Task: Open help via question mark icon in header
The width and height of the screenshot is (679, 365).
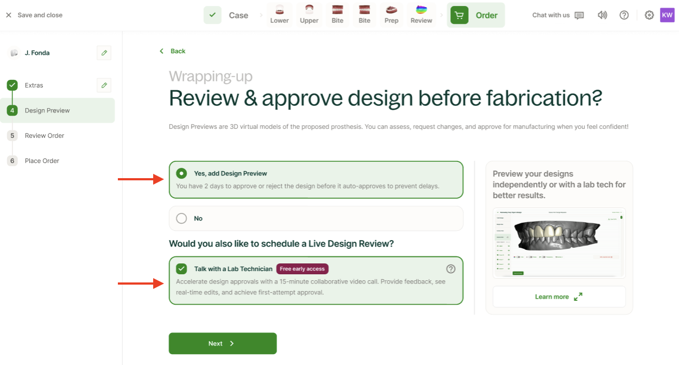Action: coord(624,15)
